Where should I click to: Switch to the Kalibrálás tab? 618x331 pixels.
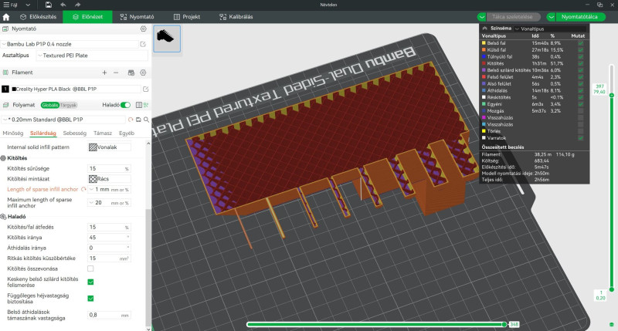(x=236, y=17)
